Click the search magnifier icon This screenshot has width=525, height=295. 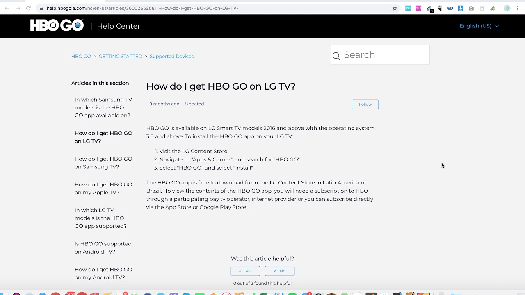(x=336, y=56)
